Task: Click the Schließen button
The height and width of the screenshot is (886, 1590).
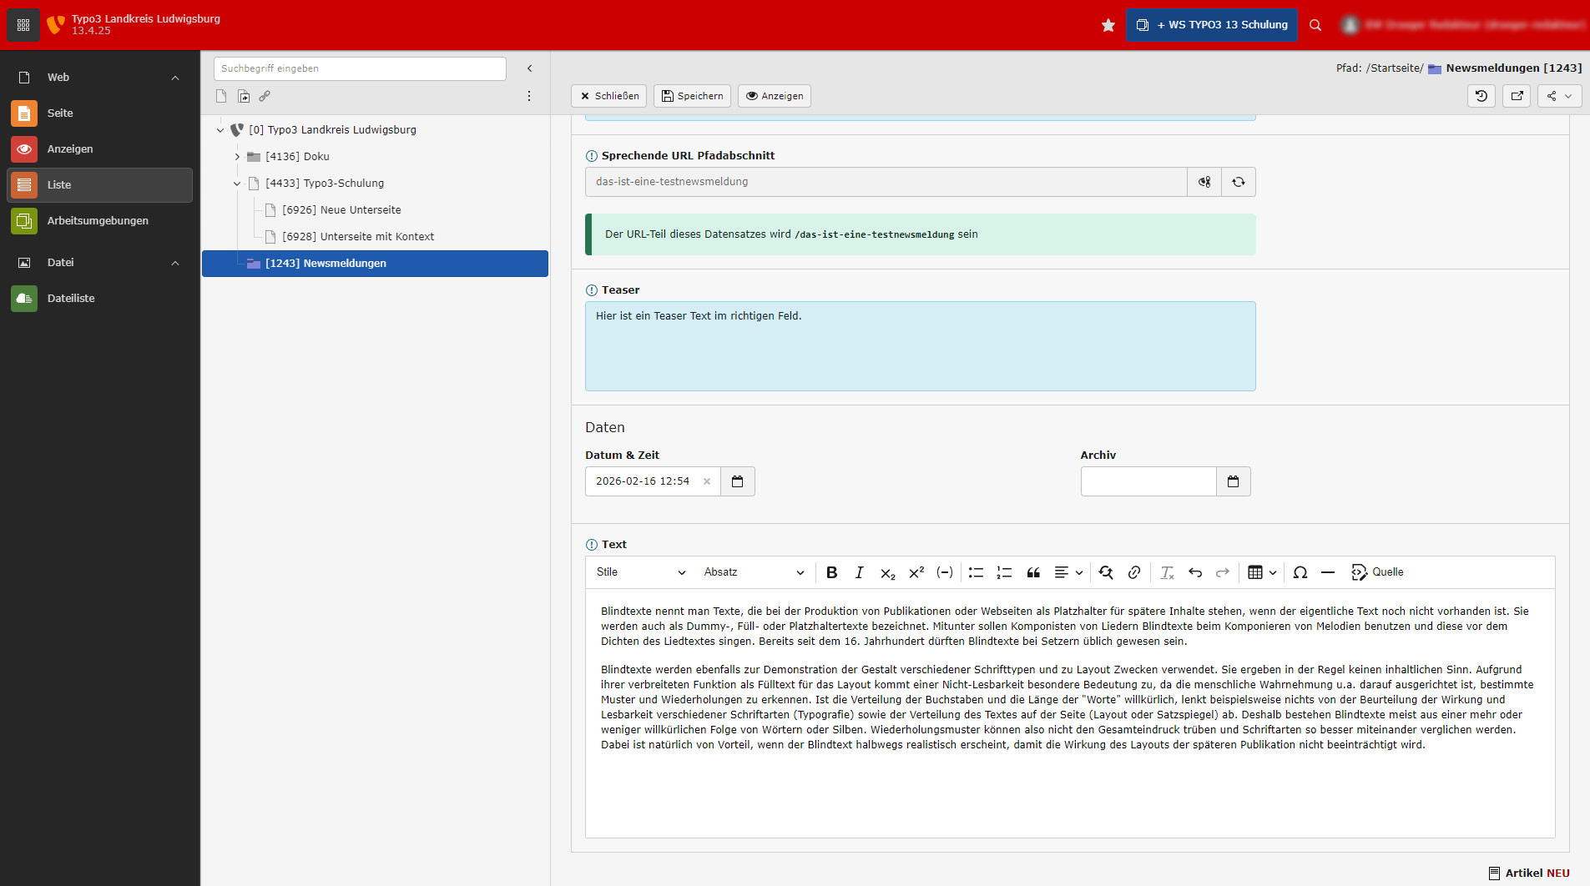Action: coord(609,96)
